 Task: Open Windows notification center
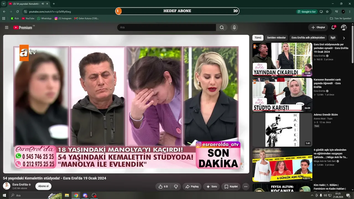[x=348, y=195]
